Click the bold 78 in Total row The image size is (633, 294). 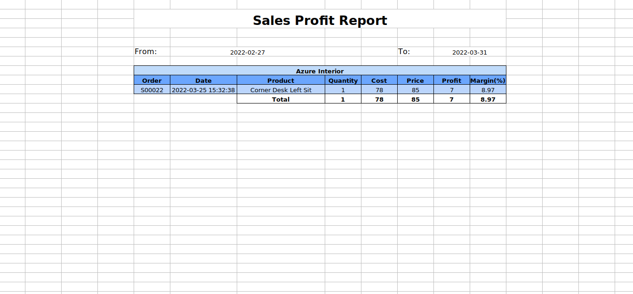(379, 99)
